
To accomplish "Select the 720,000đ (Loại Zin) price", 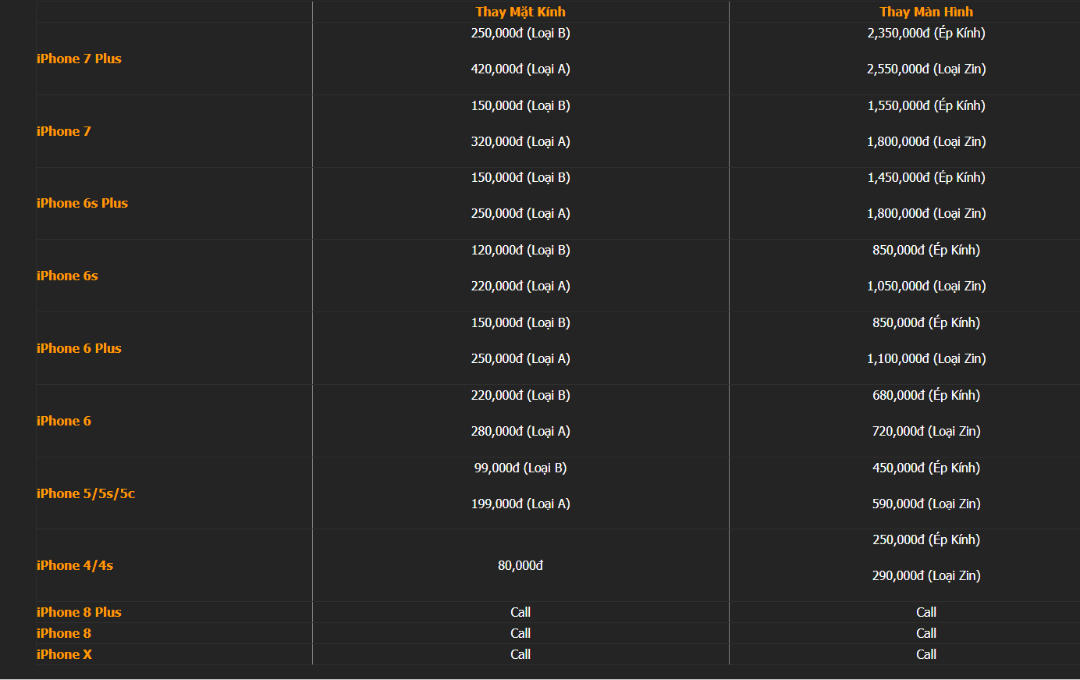I will (926, 431).
